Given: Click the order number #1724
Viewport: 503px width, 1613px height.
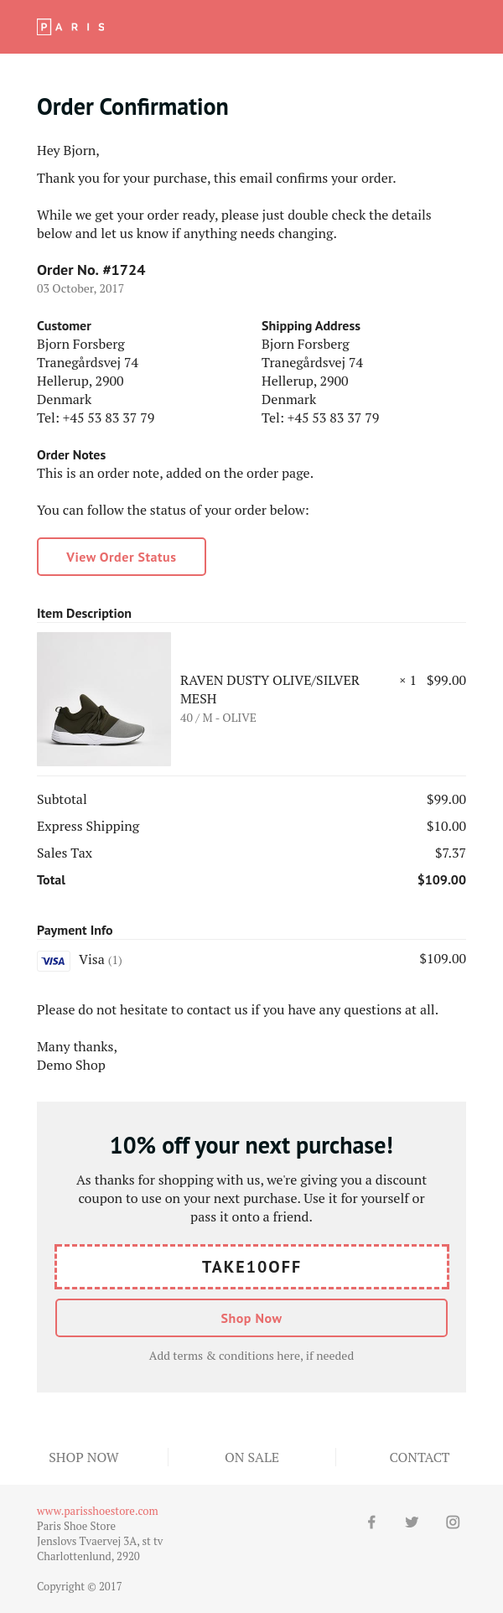Looking at the screenshot, I should coord(123,270).
